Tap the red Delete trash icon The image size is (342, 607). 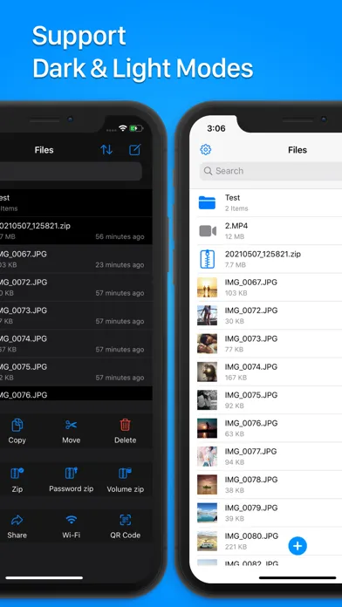coord(125,425)
